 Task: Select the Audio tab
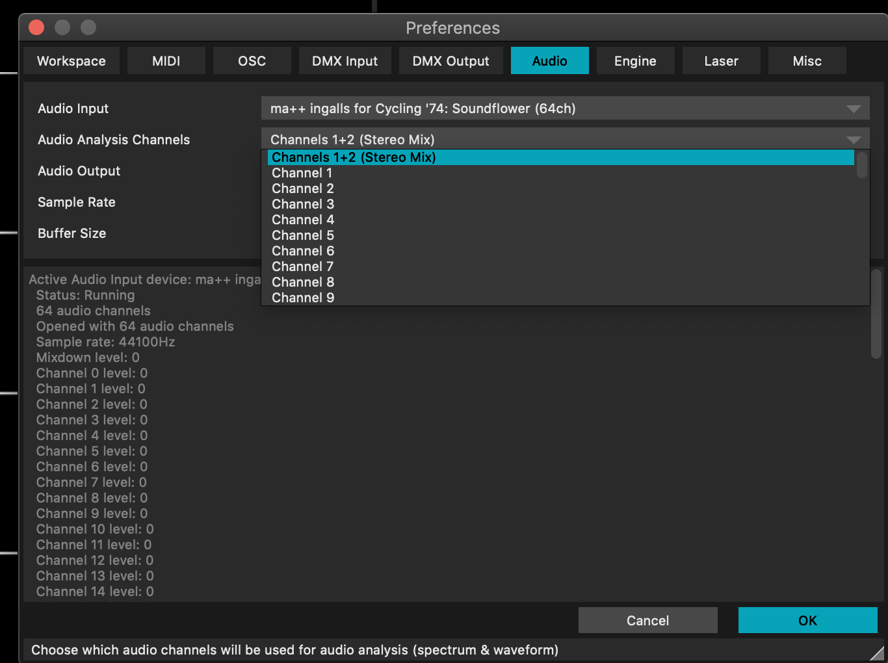(549, 60)
